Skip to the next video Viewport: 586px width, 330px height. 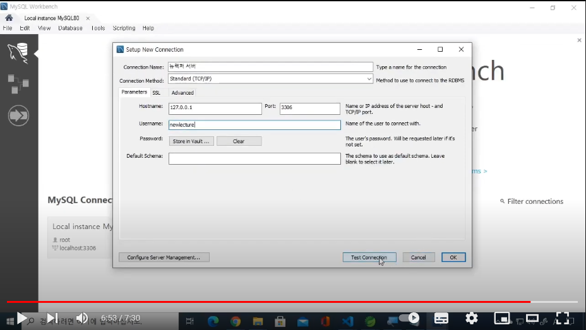click(52, 319)
